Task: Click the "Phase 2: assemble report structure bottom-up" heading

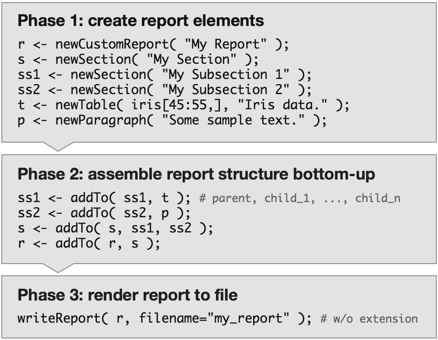Action: coord(196,174)
